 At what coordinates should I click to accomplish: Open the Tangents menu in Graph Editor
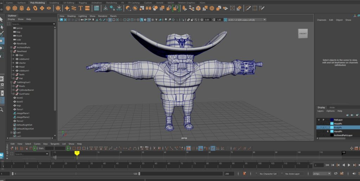pyautogui.click(x=55, y=144)
